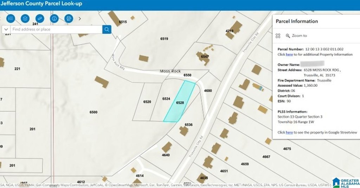Click the four-circle actions icon in Parcel Information
The height and width of the screenshot is (188, 360).
[278, 36]
